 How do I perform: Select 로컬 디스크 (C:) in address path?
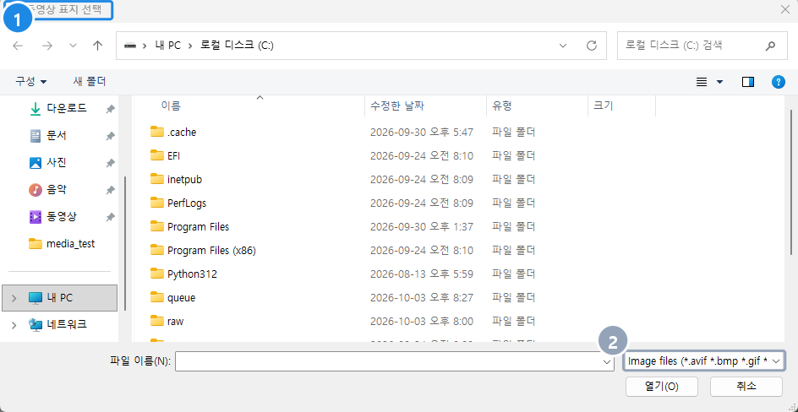(238, 46)
